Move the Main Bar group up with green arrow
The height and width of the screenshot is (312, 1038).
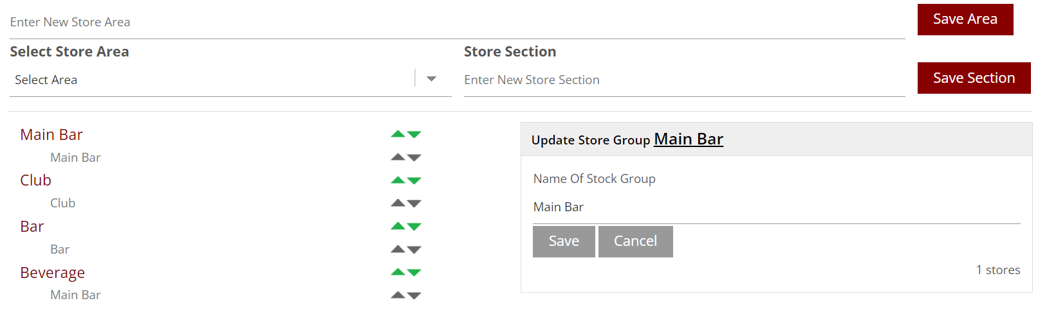click(x=398, y=134)
